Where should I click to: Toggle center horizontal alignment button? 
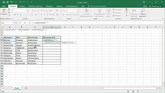(45, 14)
